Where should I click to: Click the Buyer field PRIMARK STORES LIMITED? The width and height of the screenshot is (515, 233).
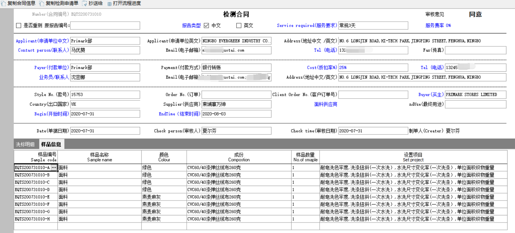pos(476,95)
